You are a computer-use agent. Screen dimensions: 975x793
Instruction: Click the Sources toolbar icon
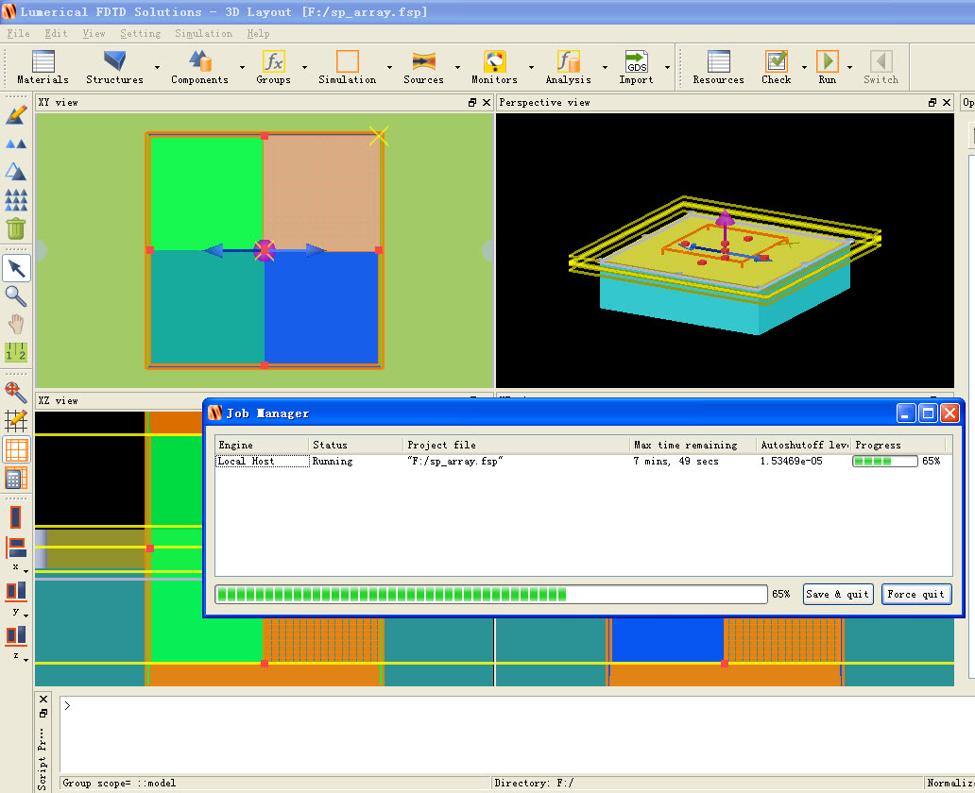coord(423,61)
